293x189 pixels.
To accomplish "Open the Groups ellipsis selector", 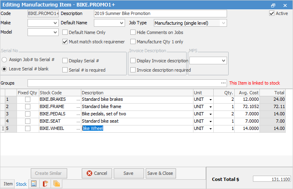I will [223, 83].
